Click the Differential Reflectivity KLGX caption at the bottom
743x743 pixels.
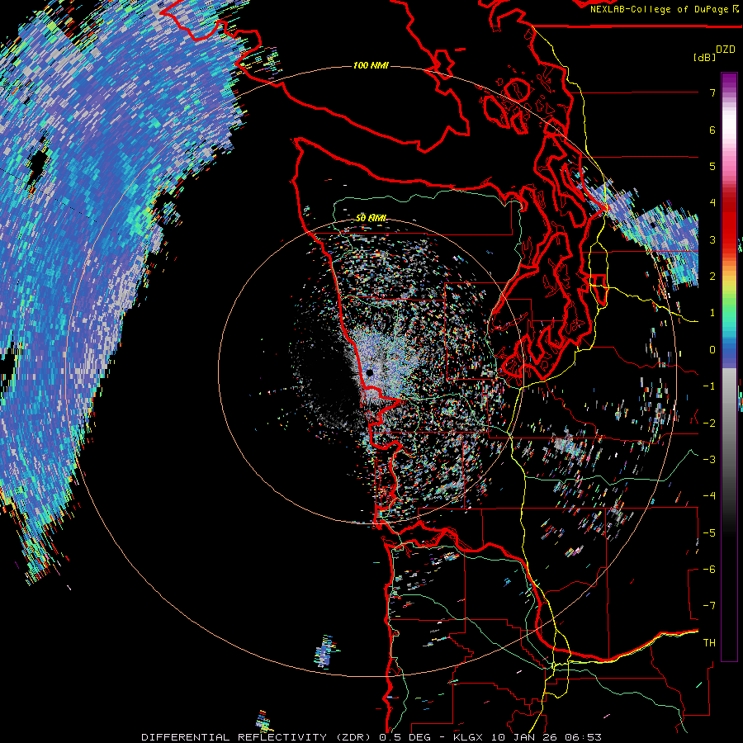pos(371,737)
